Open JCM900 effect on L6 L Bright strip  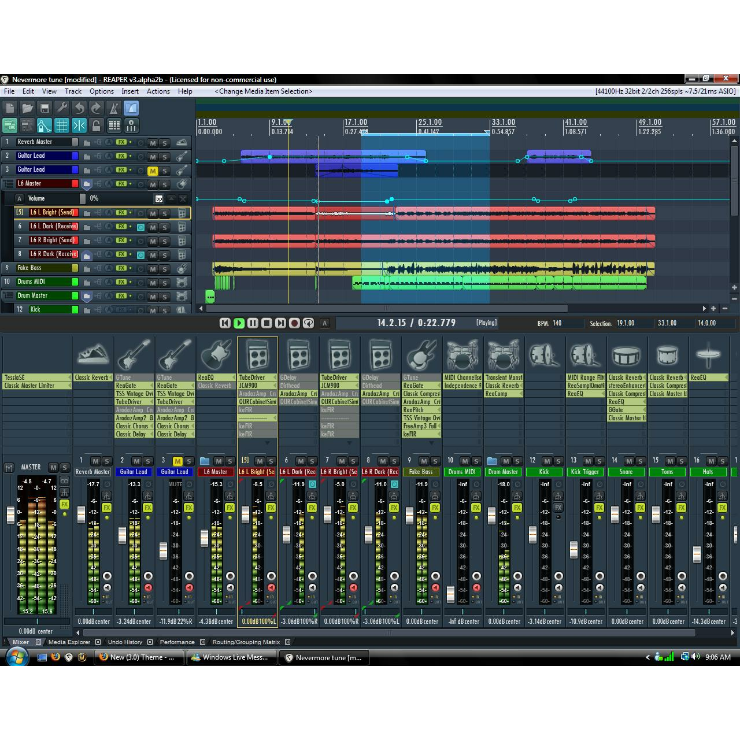257,386
